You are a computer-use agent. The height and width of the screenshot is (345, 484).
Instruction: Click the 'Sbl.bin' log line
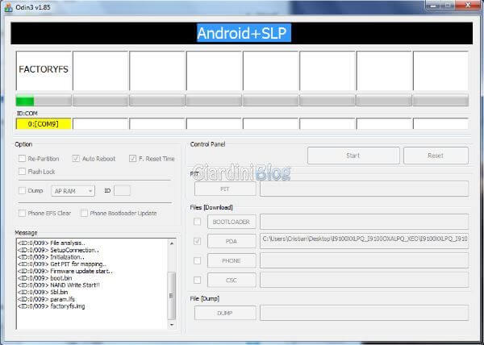[43, 292]
